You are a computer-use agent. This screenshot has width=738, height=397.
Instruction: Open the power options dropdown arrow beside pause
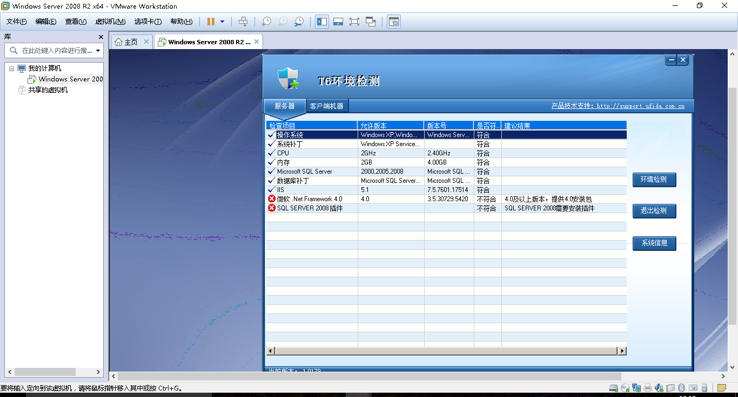[x=222, y=22]
